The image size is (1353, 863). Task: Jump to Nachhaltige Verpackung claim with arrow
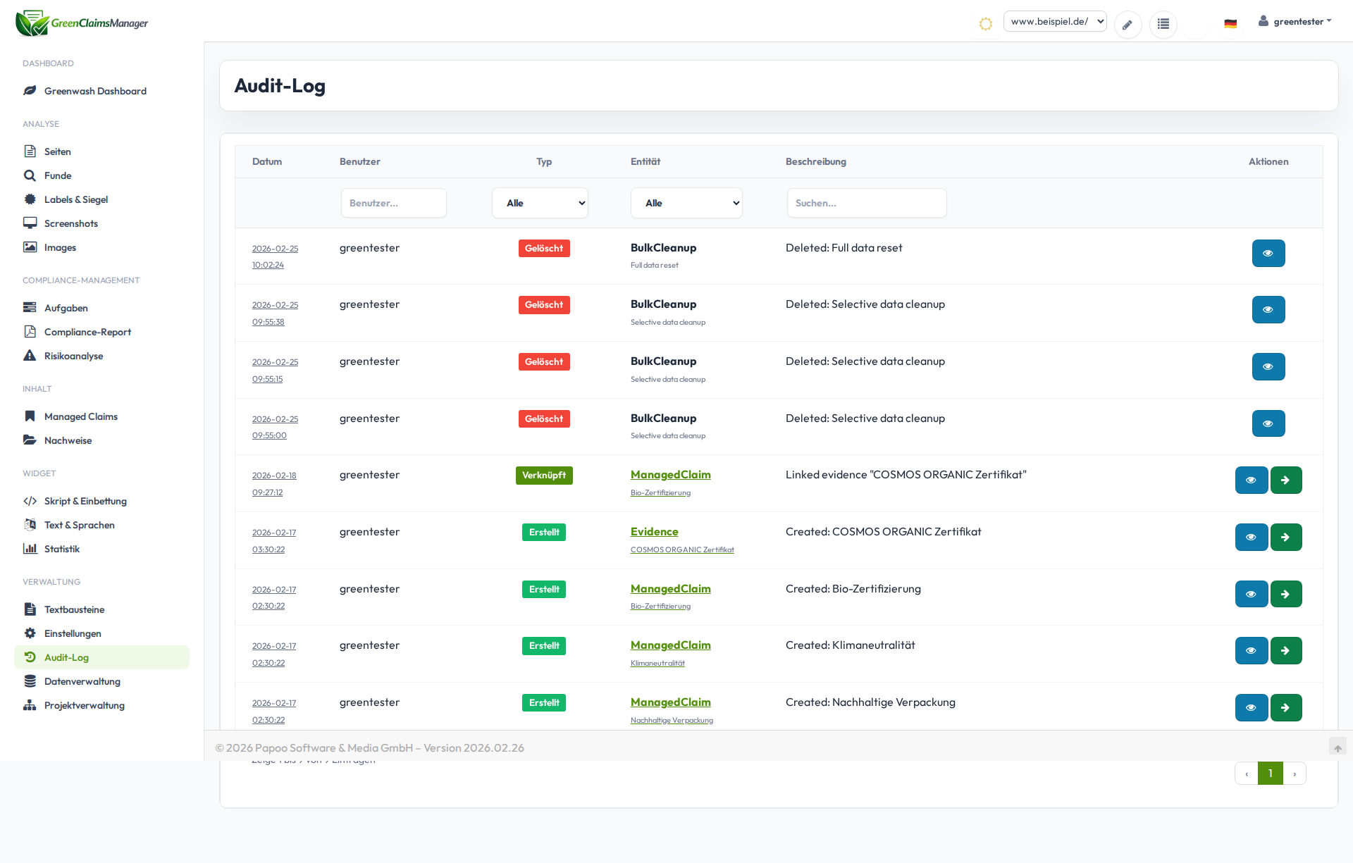tap(1286, 708)
